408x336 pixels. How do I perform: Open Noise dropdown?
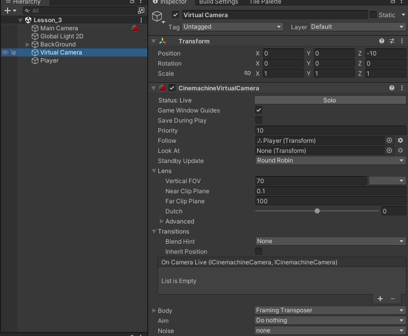tap(330, 330)
